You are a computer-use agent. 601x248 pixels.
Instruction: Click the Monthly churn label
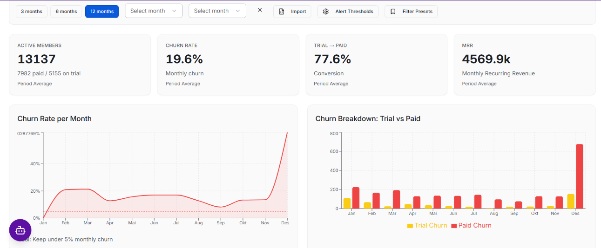pyautogui.click(x=185, y=73)
